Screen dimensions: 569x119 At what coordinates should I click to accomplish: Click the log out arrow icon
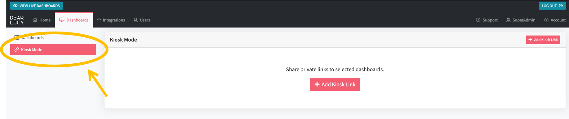coord(561,6)
